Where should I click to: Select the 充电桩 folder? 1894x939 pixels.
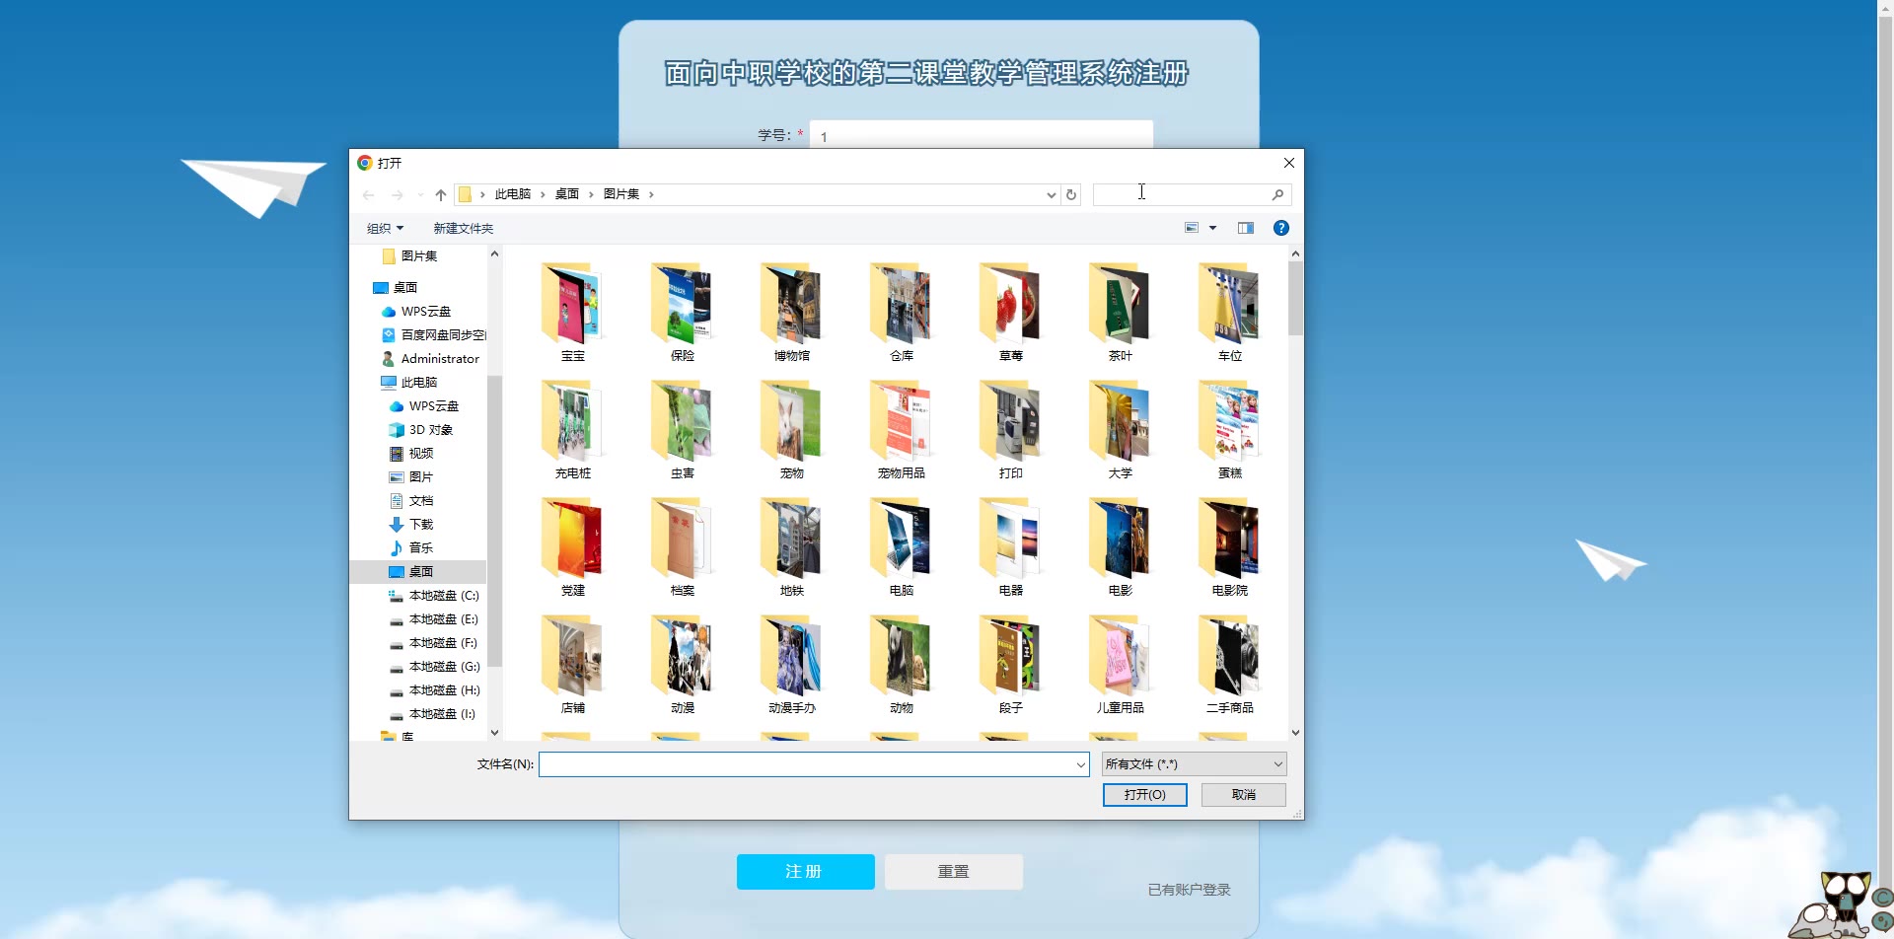[x=573, y=430]
